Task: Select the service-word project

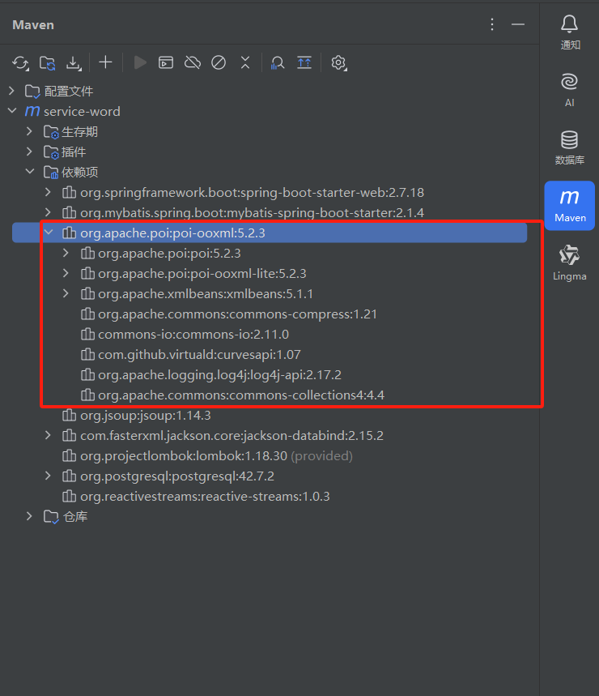Action: pos(82,112)
